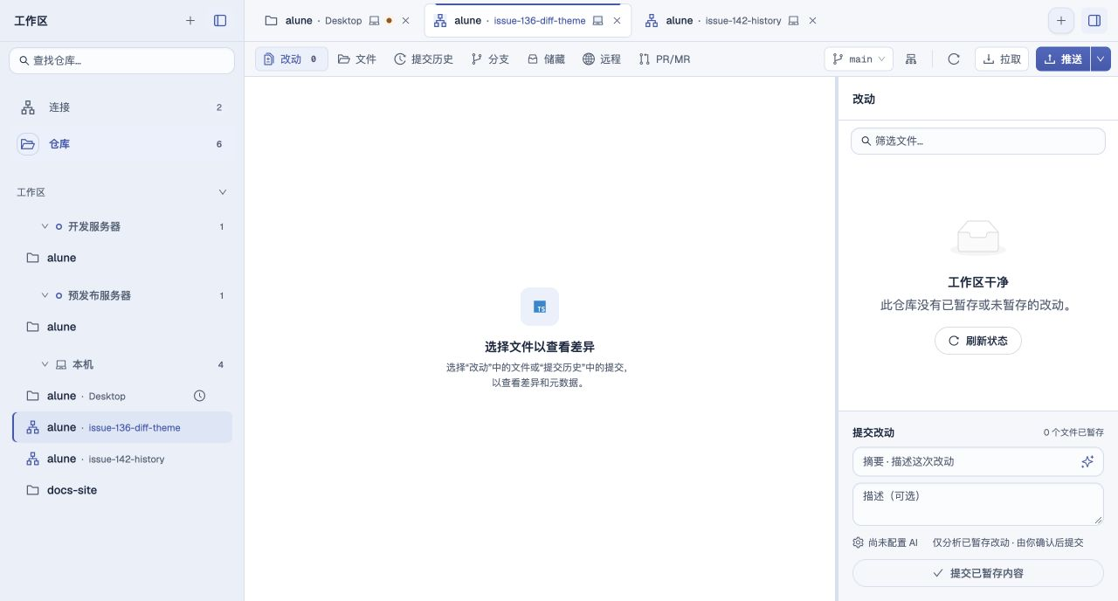The image size is (1118, 601).
Task: Collapse the 开发服务器 group
Action: click(45, 226)
